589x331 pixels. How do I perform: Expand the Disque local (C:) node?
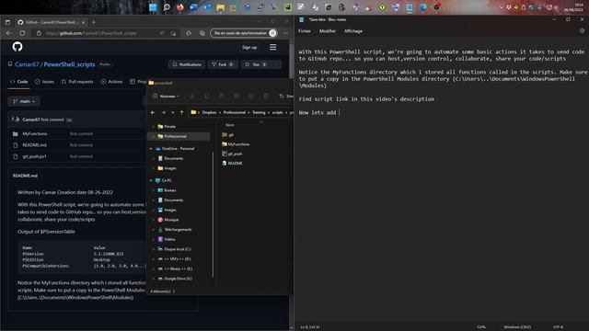(x=154, y=249)
